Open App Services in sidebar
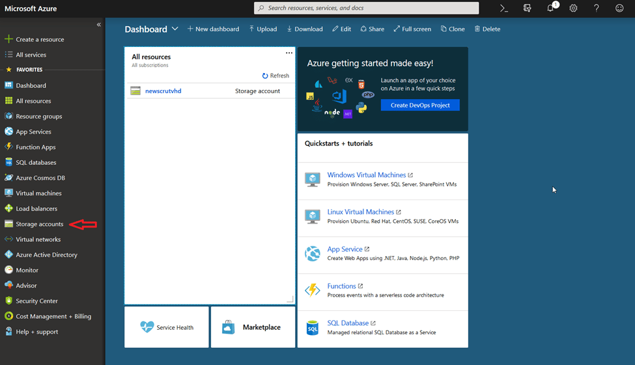The height and width of the screenshot is (365, 635). pos(33,132)
